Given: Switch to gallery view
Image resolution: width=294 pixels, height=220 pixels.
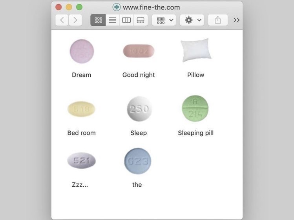Looking at the screenshot, I should coord(141,20).
